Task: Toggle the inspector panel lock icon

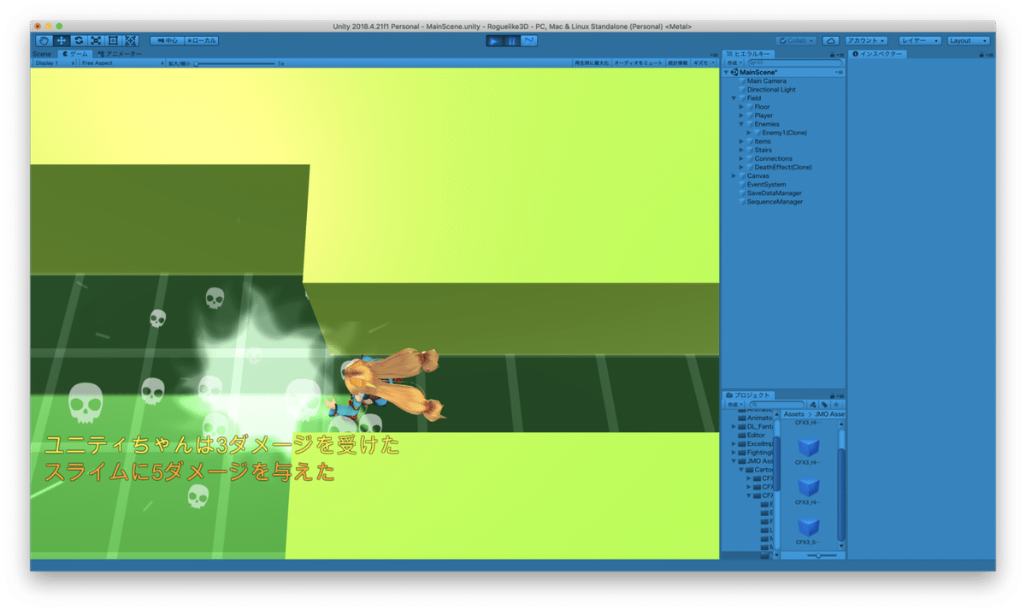Action: [982, 54]
